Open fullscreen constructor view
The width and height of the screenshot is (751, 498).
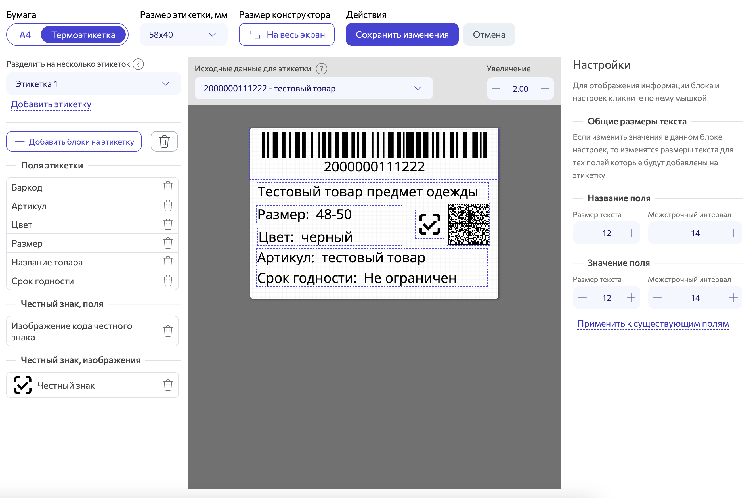coord(286,34)
